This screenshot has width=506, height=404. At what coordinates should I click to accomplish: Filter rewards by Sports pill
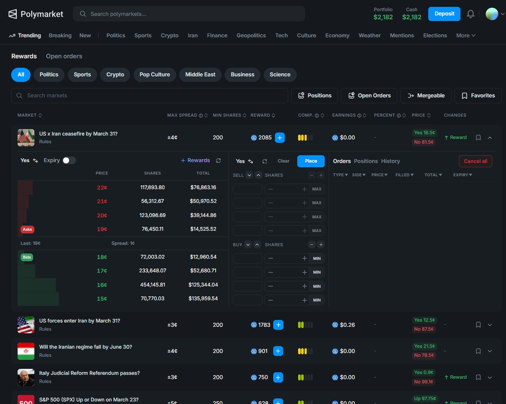(82, 75)
